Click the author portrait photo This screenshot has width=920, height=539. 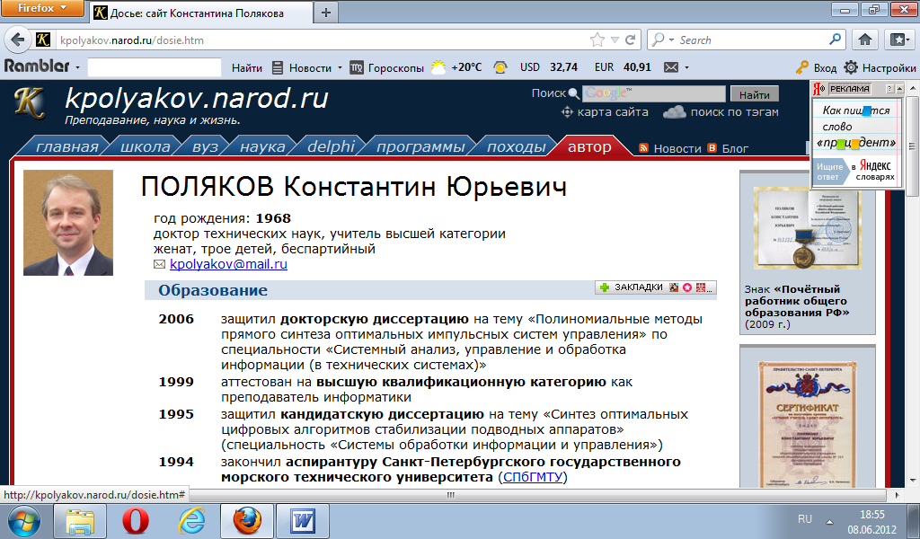click(x=68, y=223)
